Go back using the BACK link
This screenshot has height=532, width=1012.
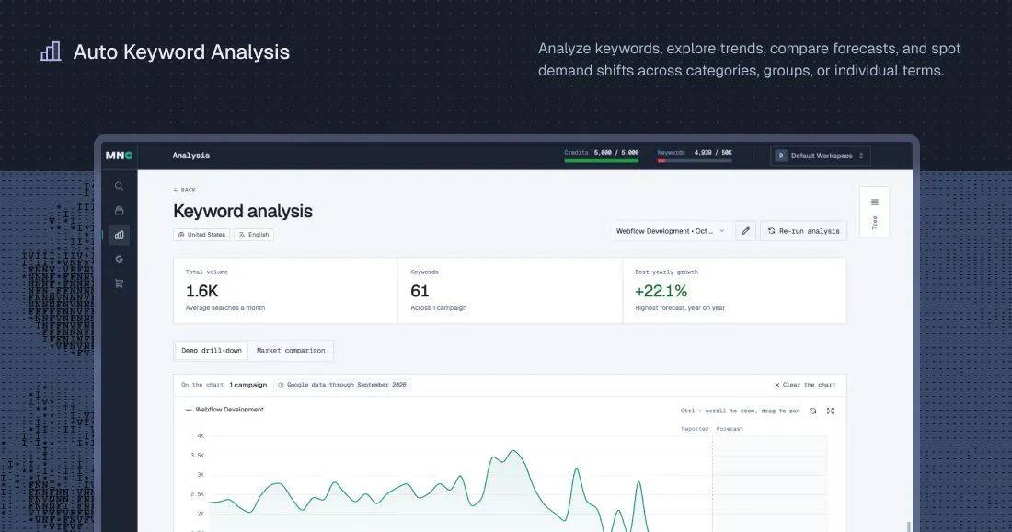(185, 190)
